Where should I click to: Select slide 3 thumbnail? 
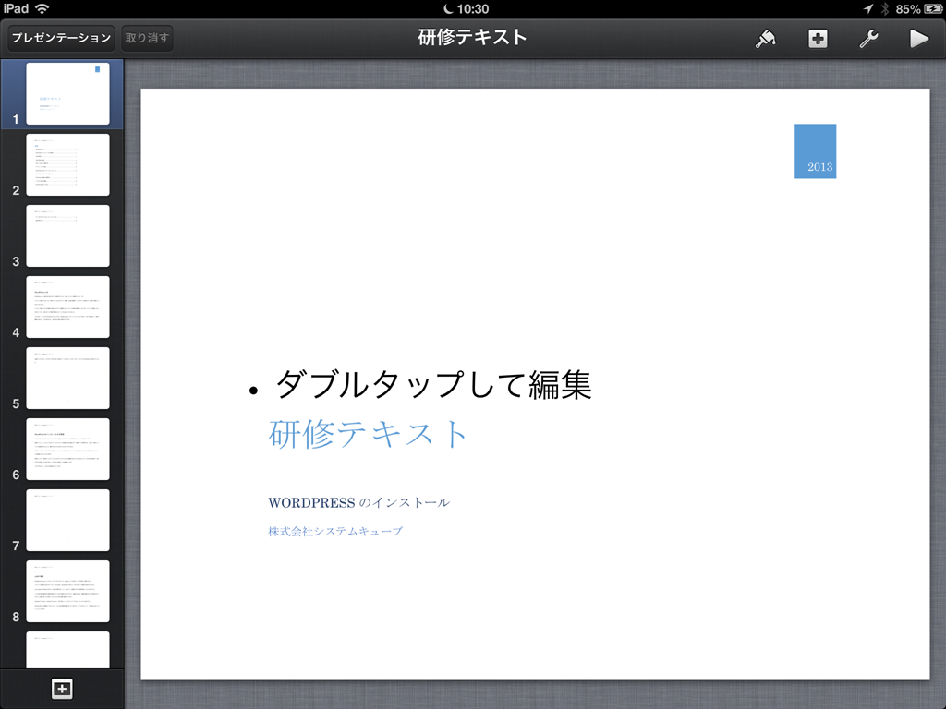tap(67, 235)
